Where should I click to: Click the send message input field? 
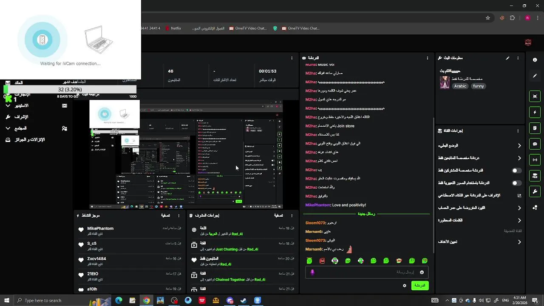point(367,272)
